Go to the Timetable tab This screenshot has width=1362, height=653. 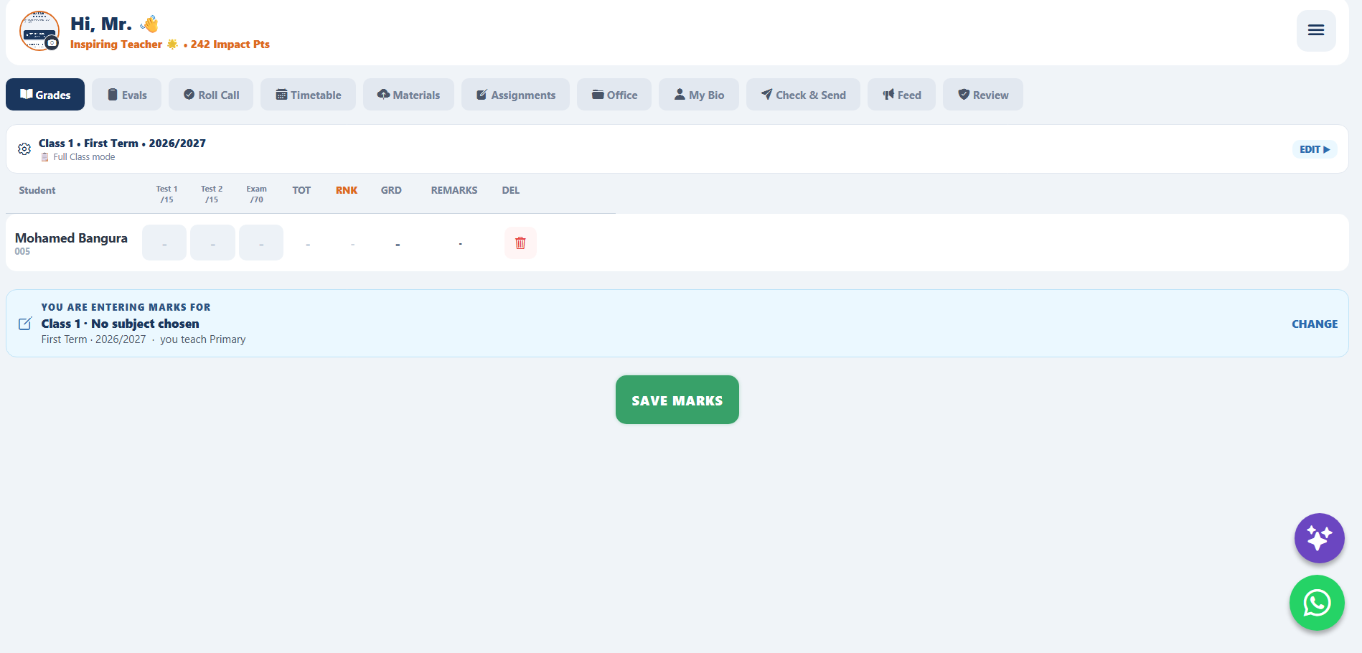point(308,95)
